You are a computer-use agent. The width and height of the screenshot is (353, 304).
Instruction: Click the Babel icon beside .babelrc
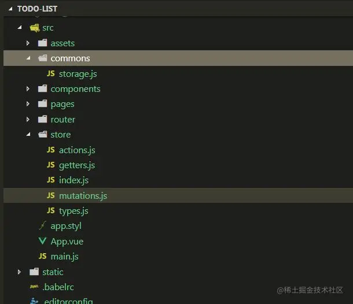(x=34, y=287)
